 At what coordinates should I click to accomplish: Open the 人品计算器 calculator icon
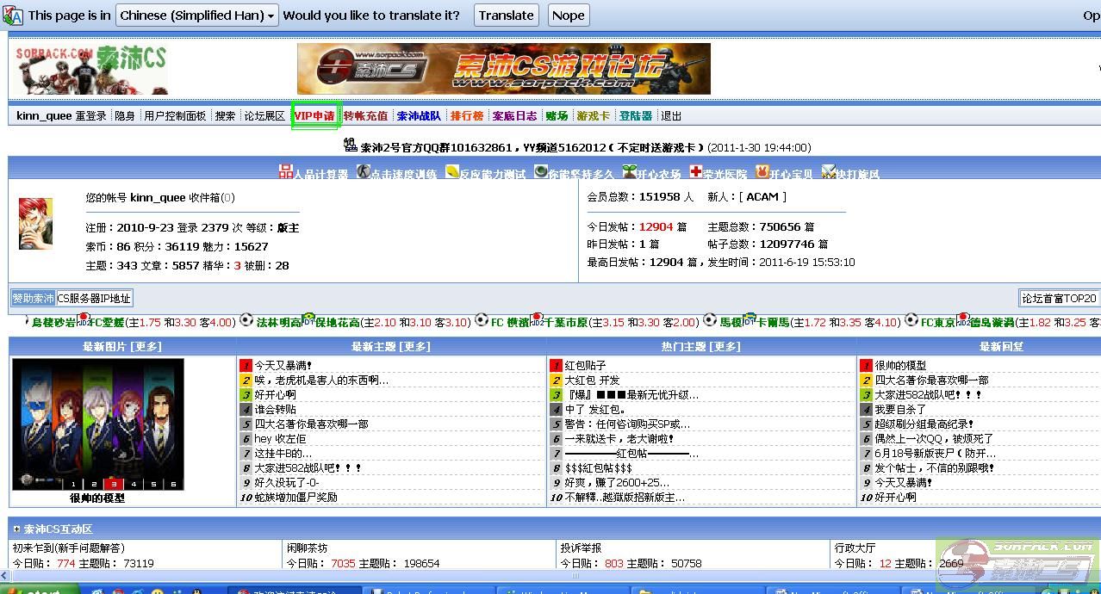coord(286,172)
